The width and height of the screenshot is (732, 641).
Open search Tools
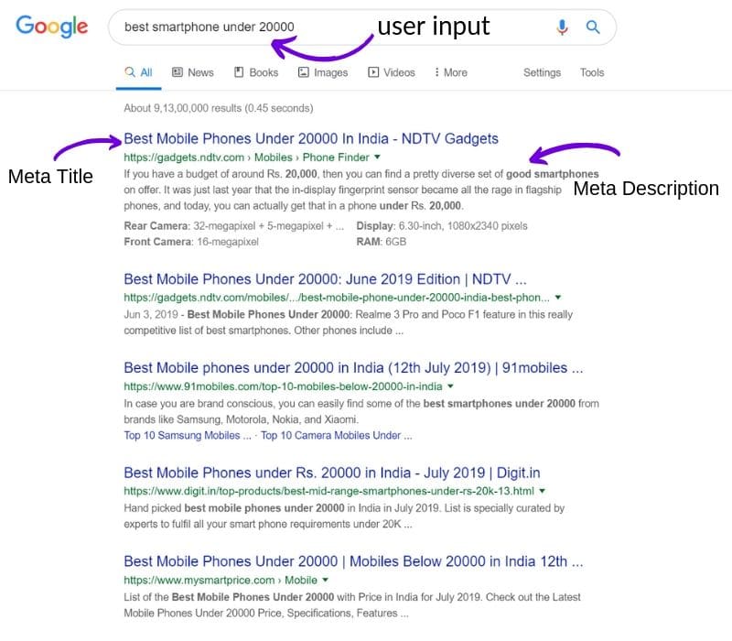pos(592,72)
